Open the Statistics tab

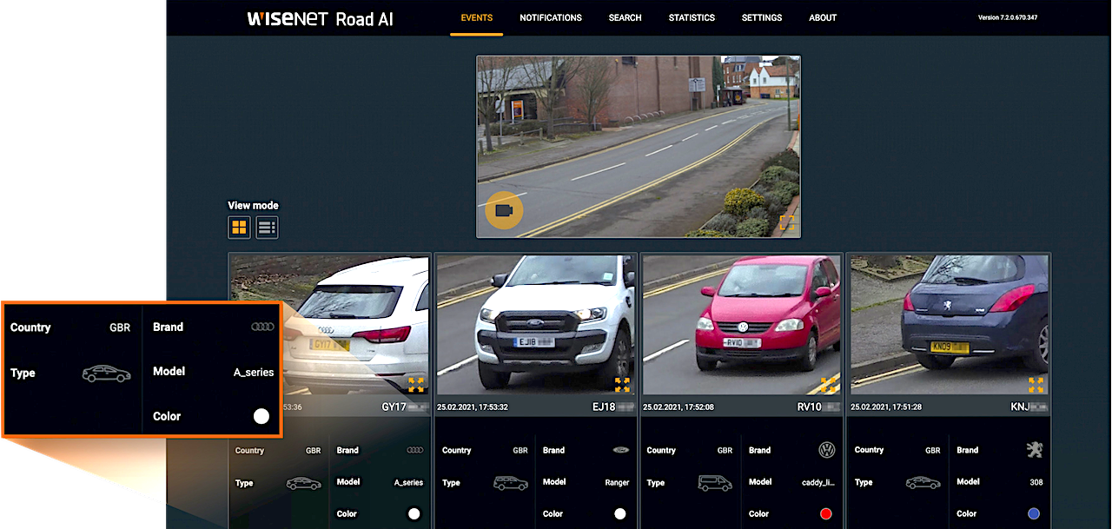click(692, 17)
